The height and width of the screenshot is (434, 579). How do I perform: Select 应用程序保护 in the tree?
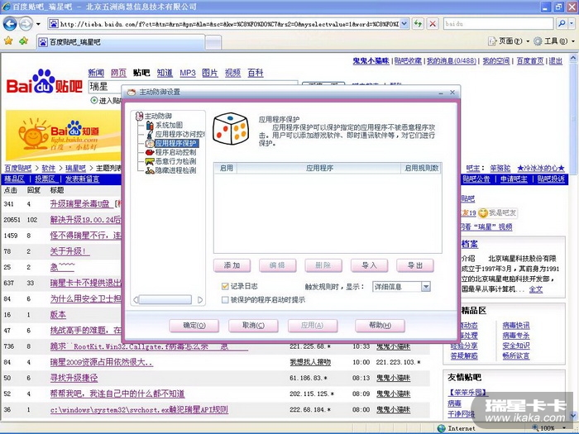[175, 143]
